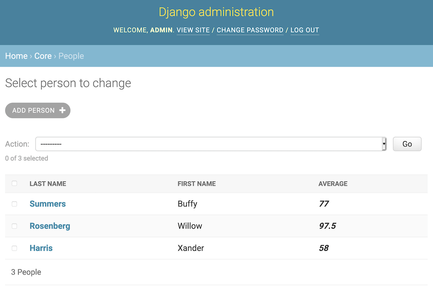Click the plus icon on Add Person button

click(63, 110)
